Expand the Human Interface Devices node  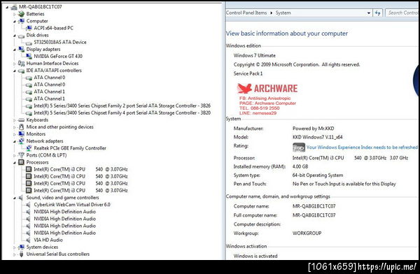(x=15, y=64)
